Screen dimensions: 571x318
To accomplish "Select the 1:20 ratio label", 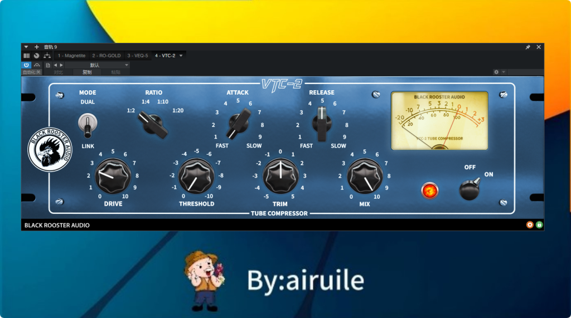I will click(178, 110).
